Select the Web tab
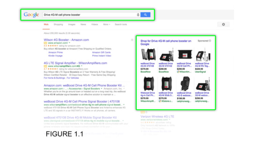 46,25
